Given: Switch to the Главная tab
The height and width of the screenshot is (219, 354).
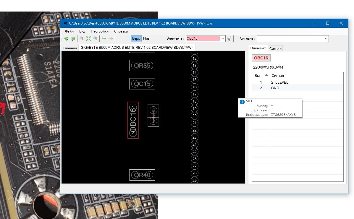Looking at the screenshot, I should [70, 48].
